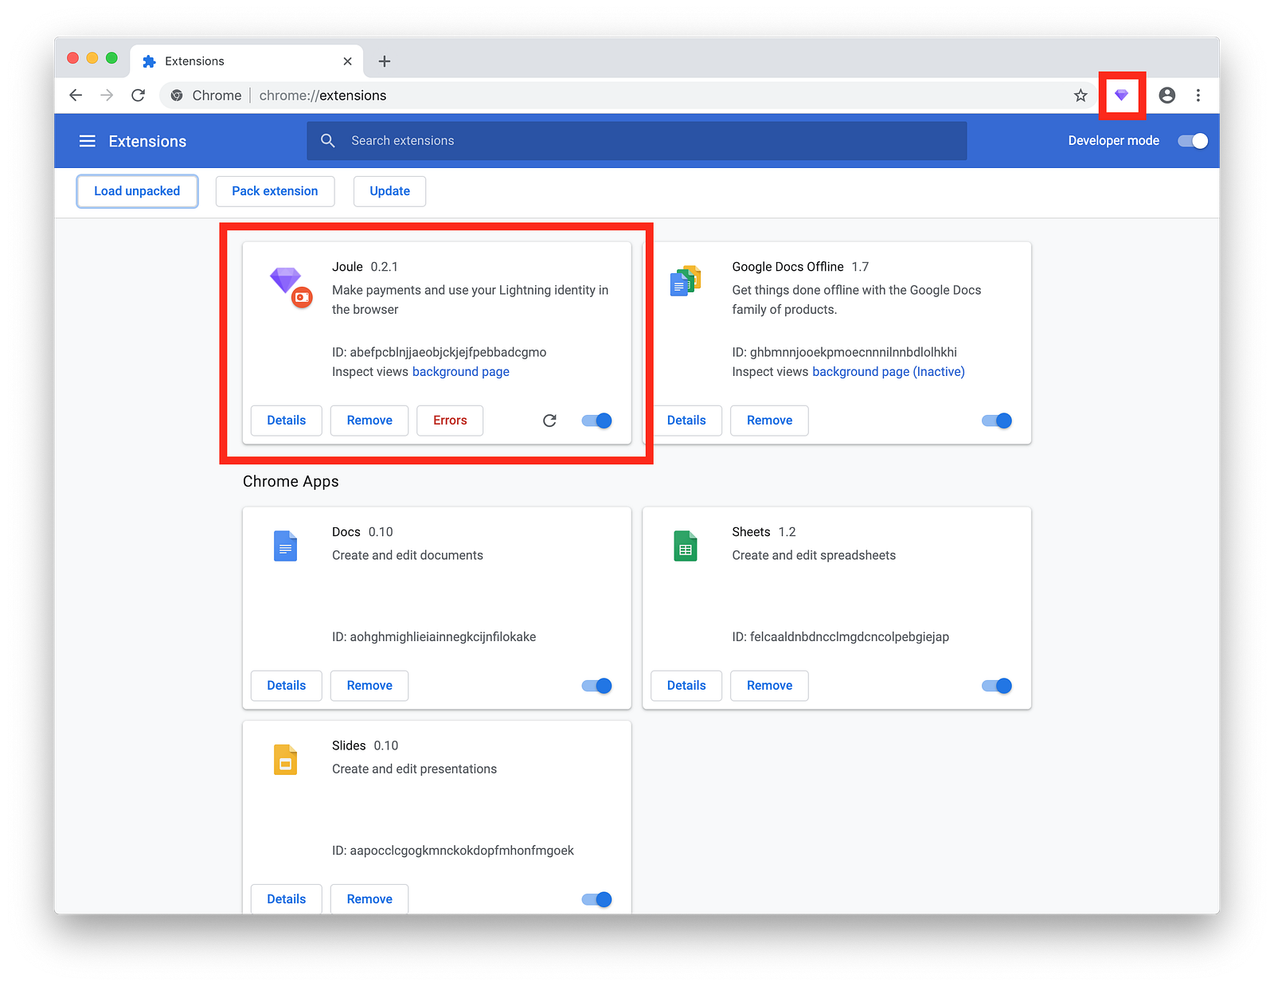Remove Google Docs Offline extension
1274x986 pixels.
pos(769,421)
